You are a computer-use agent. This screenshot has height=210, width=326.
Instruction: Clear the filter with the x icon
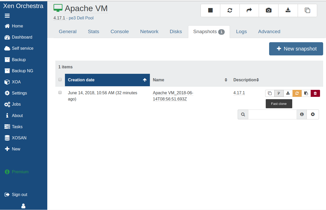[313, 114]
